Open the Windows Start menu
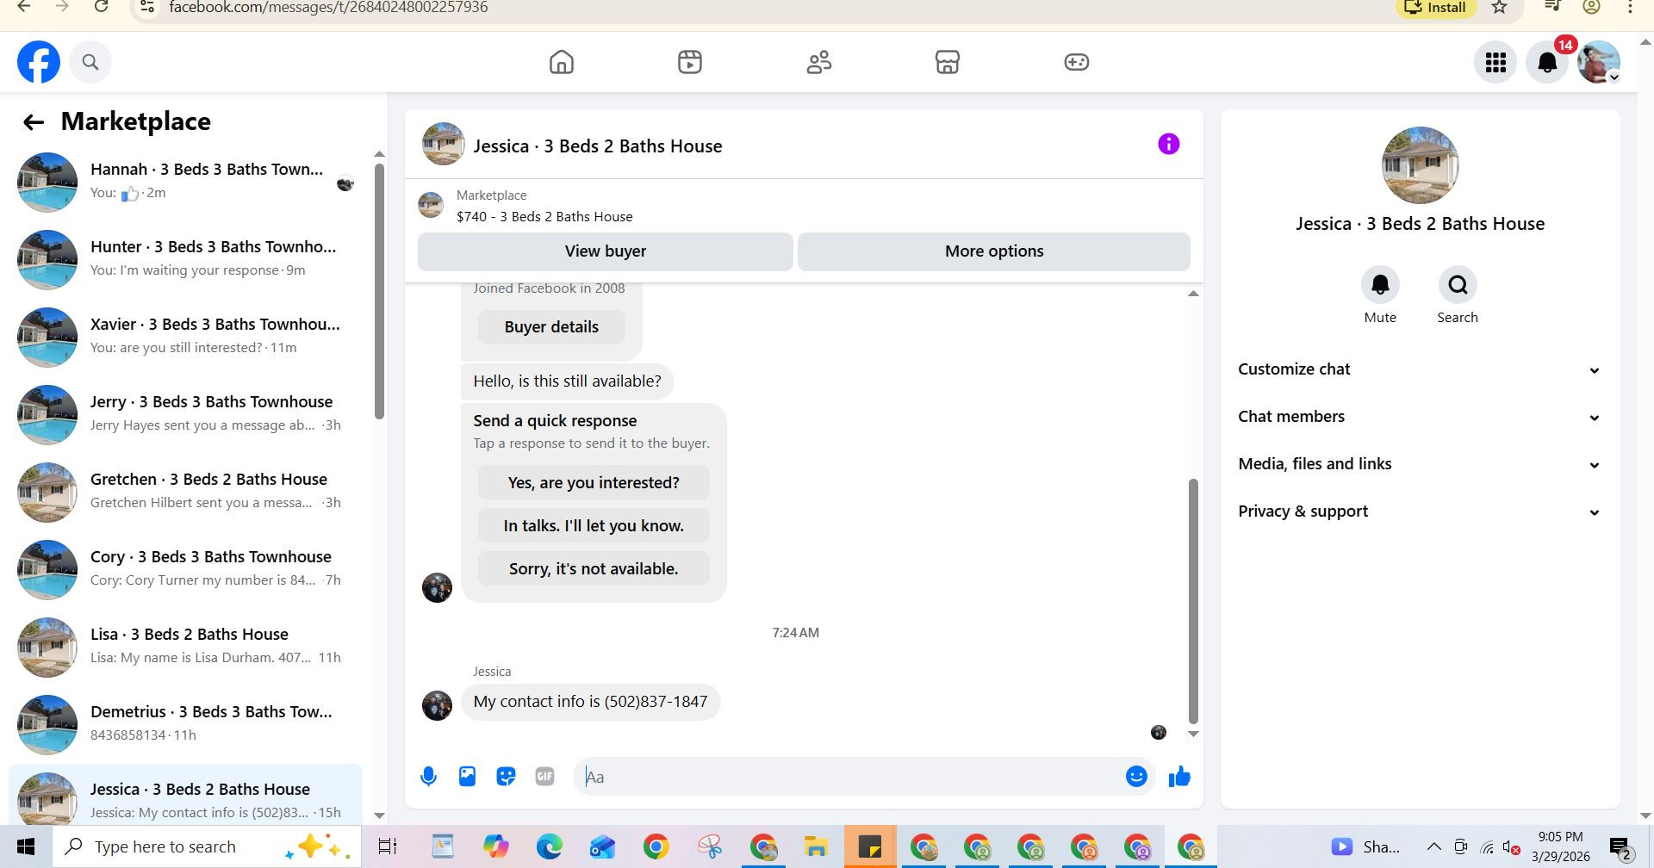 (x=26, y=847)
